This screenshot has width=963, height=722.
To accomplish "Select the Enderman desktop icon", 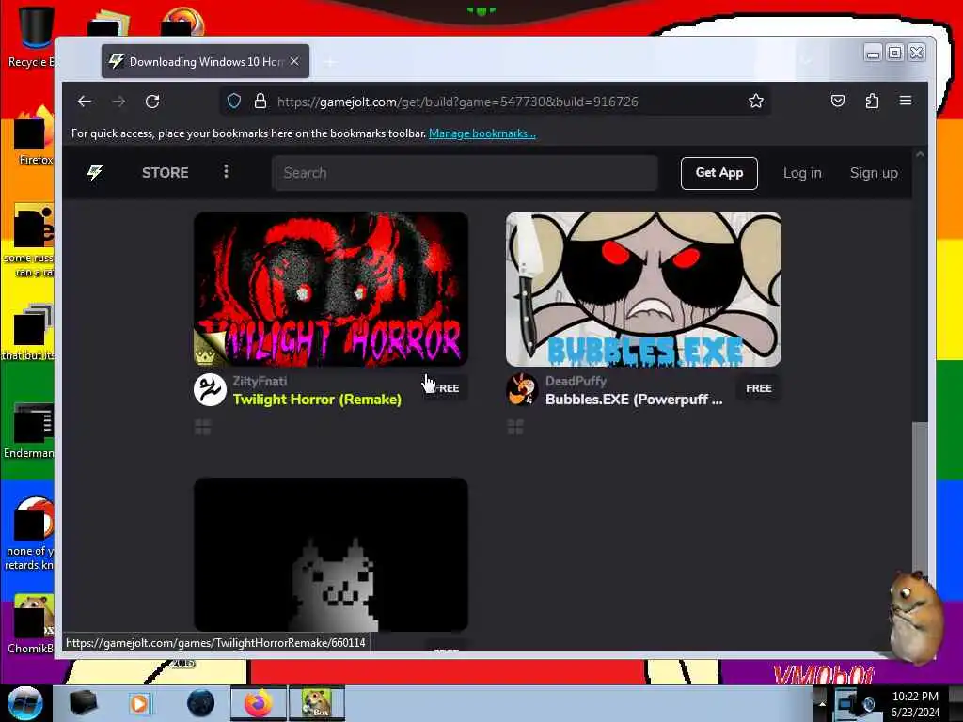I will click(x=29, y=431).
